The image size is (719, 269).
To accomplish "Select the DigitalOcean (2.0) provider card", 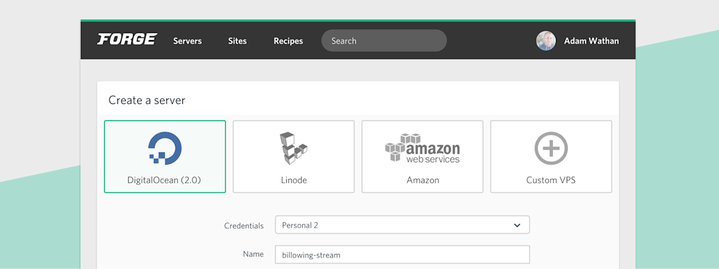I will [165, 157].
